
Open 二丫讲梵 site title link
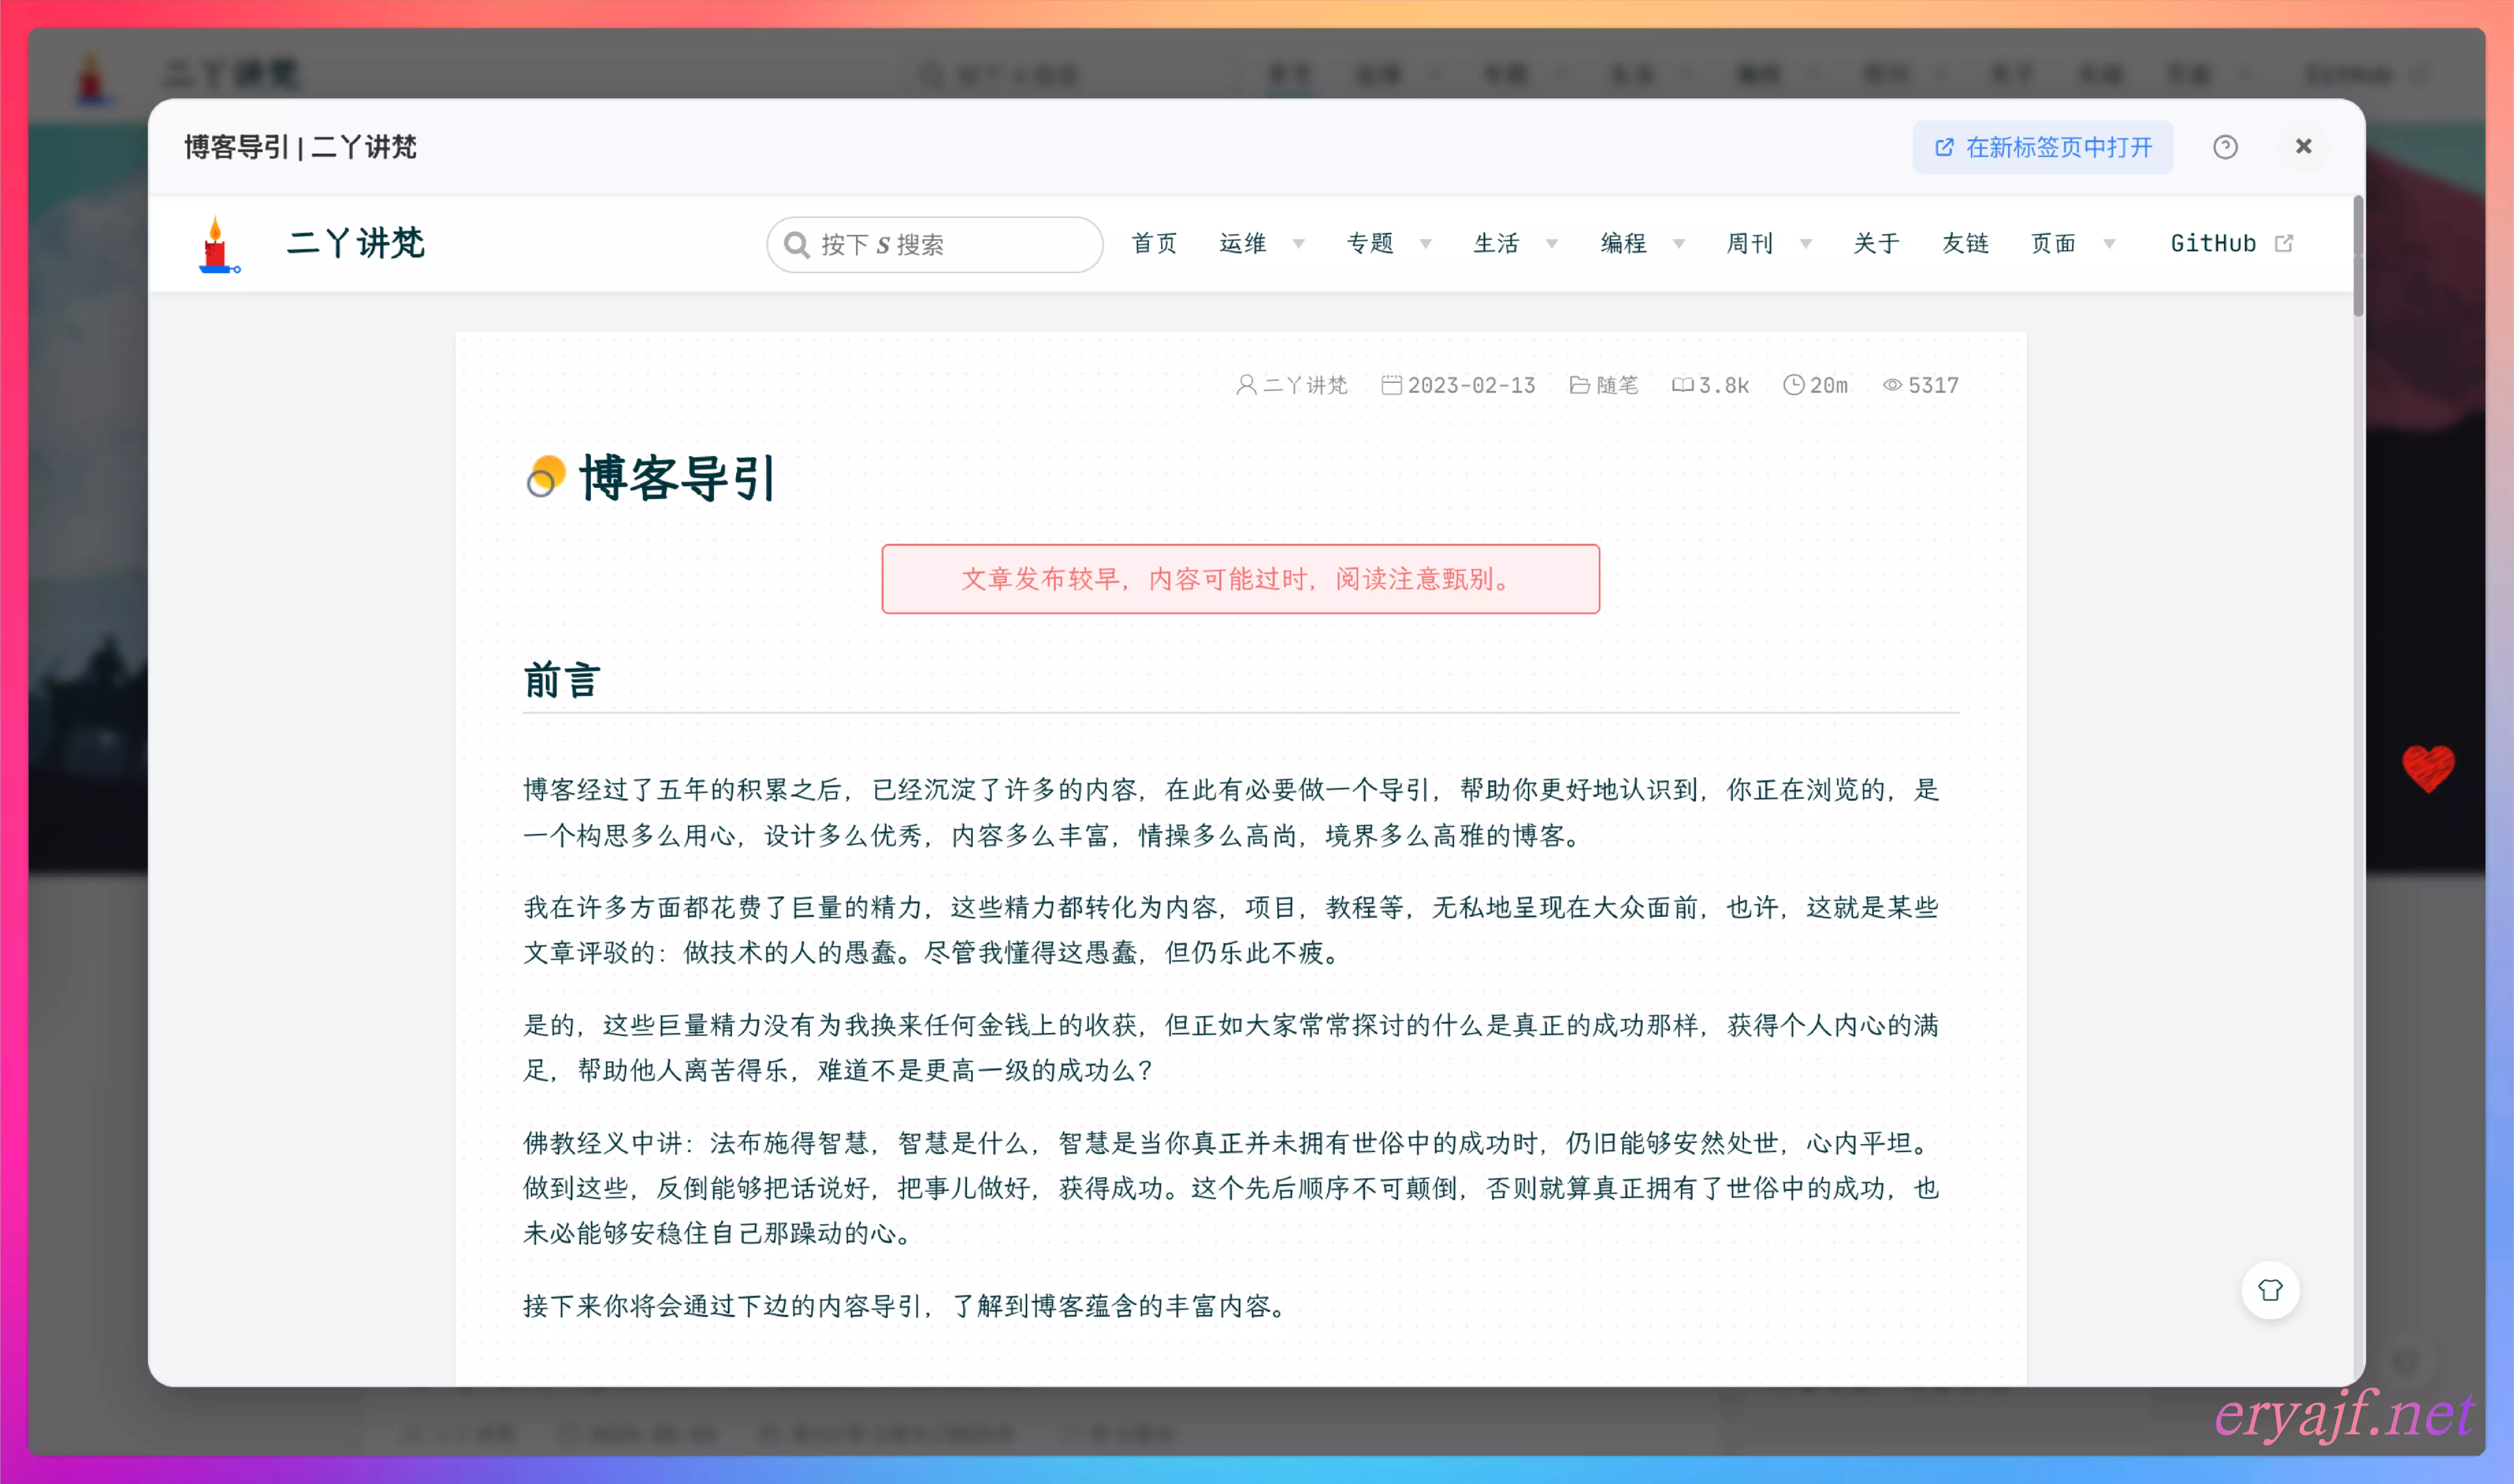click(356, 243)
